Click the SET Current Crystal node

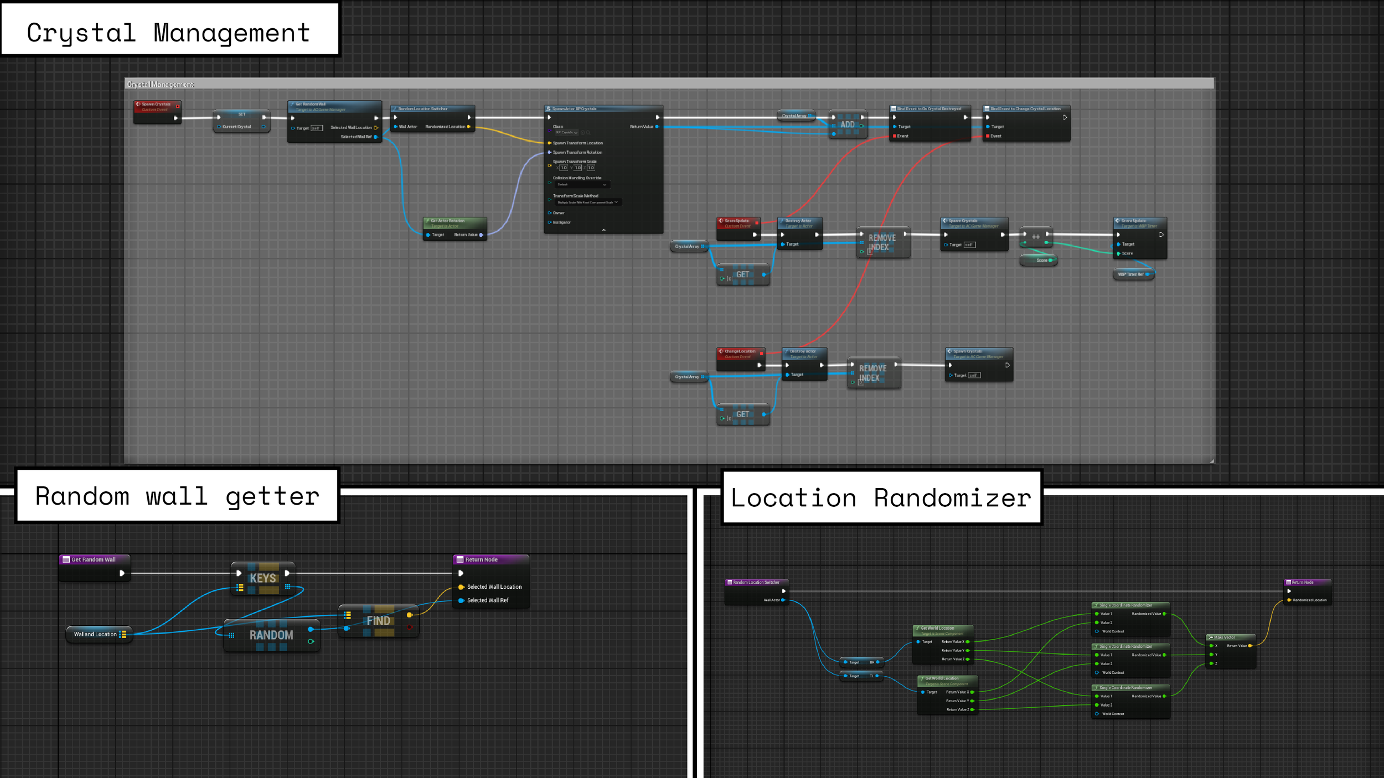(x=242, y=121)
